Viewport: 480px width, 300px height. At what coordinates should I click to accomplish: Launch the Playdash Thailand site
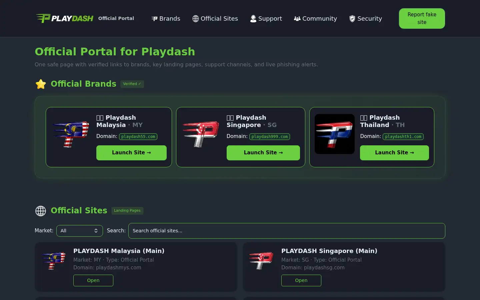pyautogui.click(x=394, y=153)
